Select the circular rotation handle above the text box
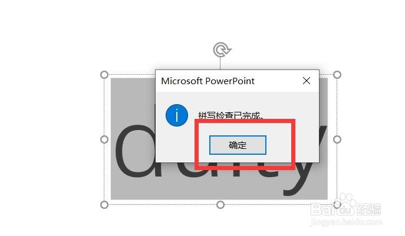The height and width of the screenshot is (236, 405). point(222,49)
